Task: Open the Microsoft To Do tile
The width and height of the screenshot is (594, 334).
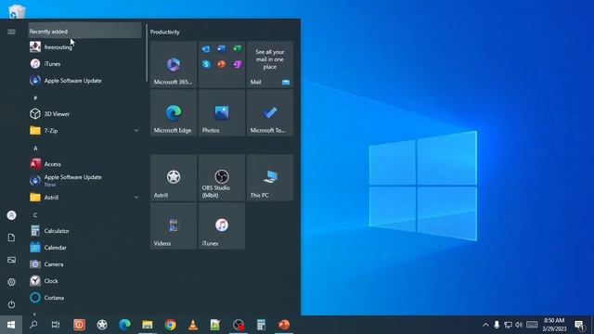Action: tap(270, 113)
